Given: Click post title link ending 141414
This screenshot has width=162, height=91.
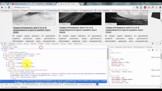Looking at the screenshot, I should pyautogui.click(x=78, y=30).
